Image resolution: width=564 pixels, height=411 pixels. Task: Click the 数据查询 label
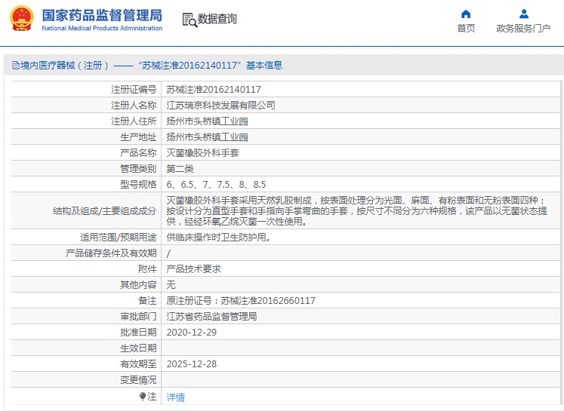pos(217,19)
